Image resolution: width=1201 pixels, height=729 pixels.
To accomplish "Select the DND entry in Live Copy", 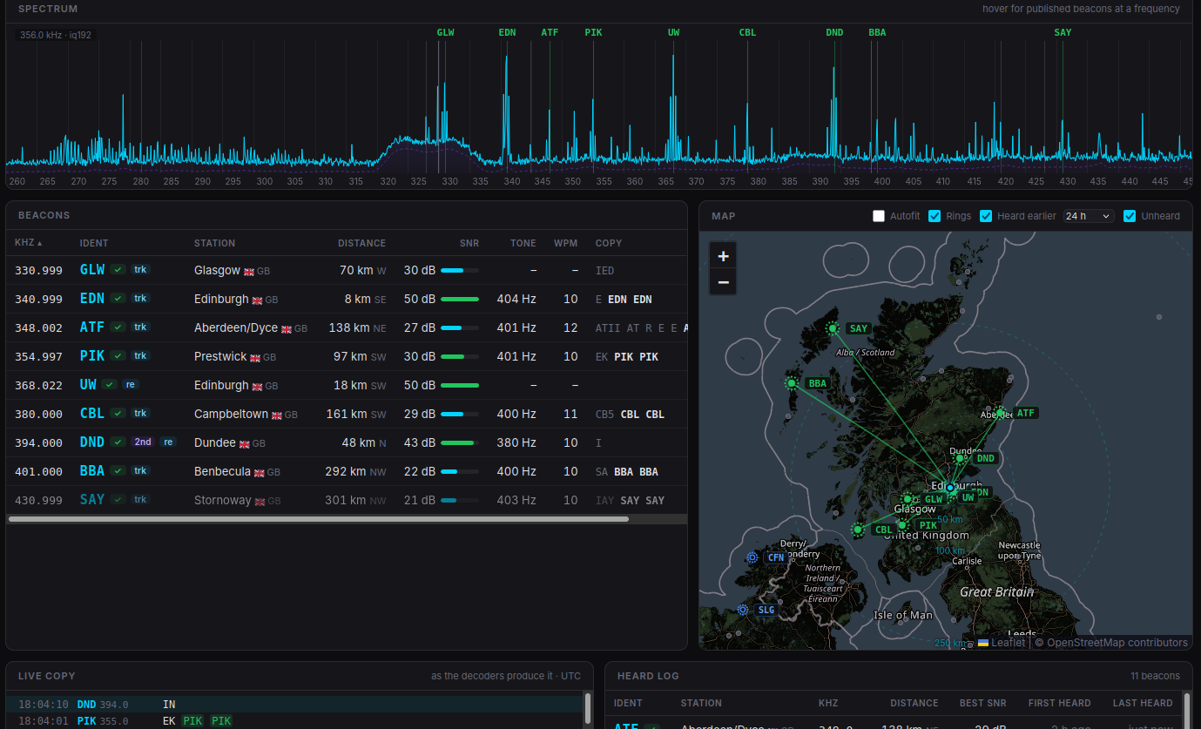I will pyautogui.click(x=295, y=704).
